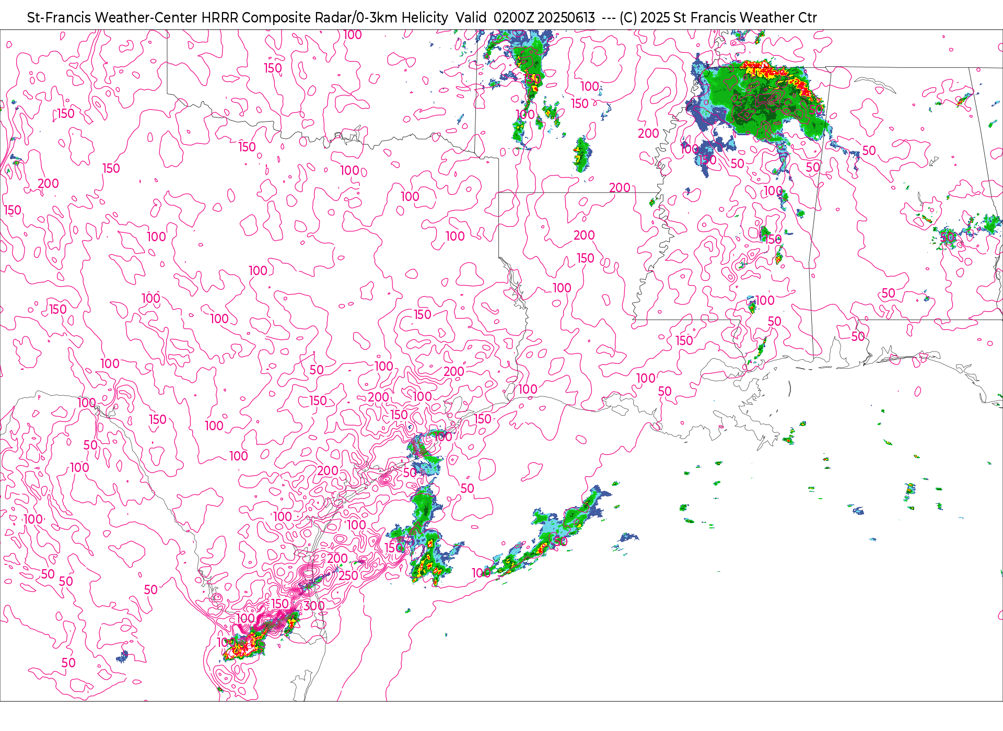Click the "(C) 2025 St Francis Weather Ctr" copyright
Screen dimensions: 1003x731
tap(718, 18)
